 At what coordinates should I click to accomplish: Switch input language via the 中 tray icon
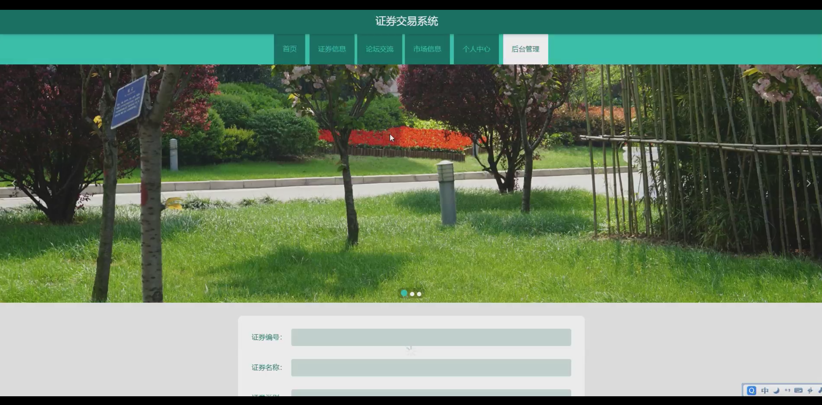click(765, 390)
